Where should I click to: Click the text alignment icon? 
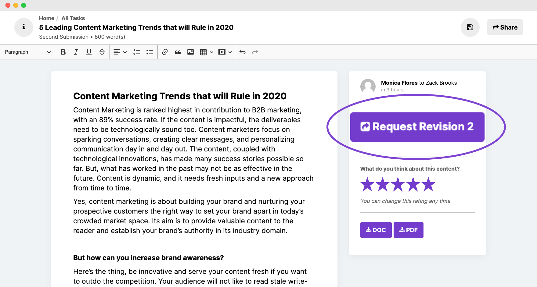(117, 52)
